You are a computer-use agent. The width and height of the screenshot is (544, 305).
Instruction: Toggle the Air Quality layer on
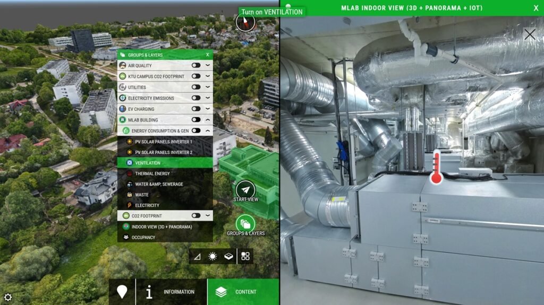click(196, 66)
